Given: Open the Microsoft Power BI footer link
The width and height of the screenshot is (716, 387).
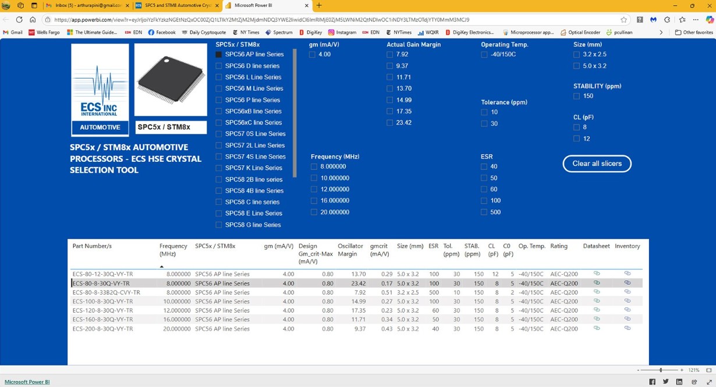Looking at the screenshot, I should pos(27,382).
